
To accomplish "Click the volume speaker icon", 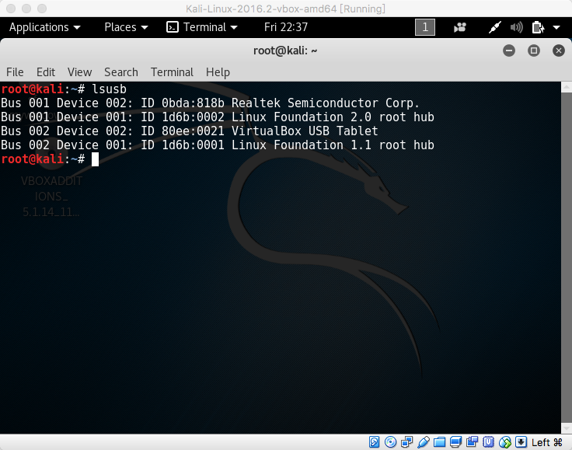I will pos(516,27).
